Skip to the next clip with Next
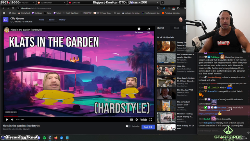 coord(148,127)
